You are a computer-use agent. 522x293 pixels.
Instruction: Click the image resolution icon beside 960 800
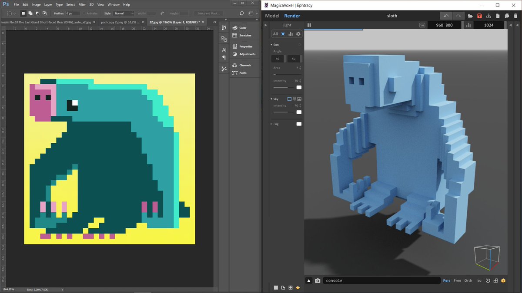(422, 25)
